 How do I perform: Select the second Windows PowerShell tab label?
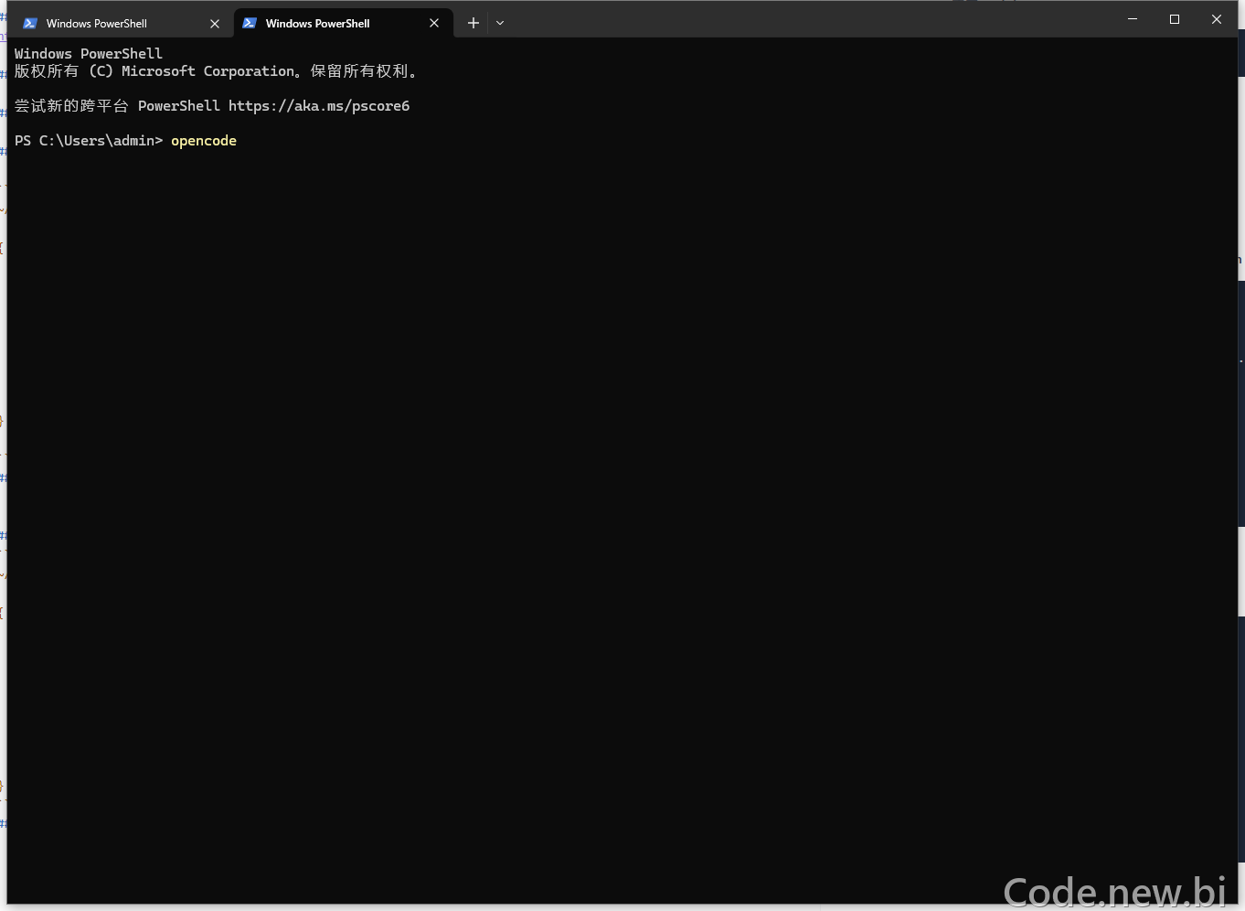coord(318,24)
